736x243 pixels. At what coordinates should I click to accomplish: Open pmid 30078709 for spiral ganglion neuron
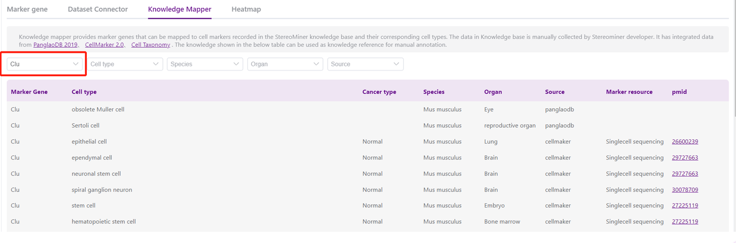pos(685,190)
